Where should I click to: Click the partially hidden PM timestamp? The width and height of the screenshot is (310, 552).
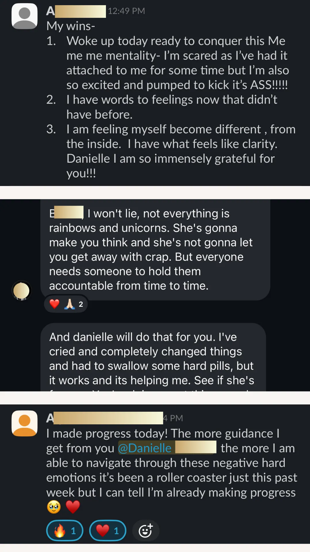pos(173,418)
